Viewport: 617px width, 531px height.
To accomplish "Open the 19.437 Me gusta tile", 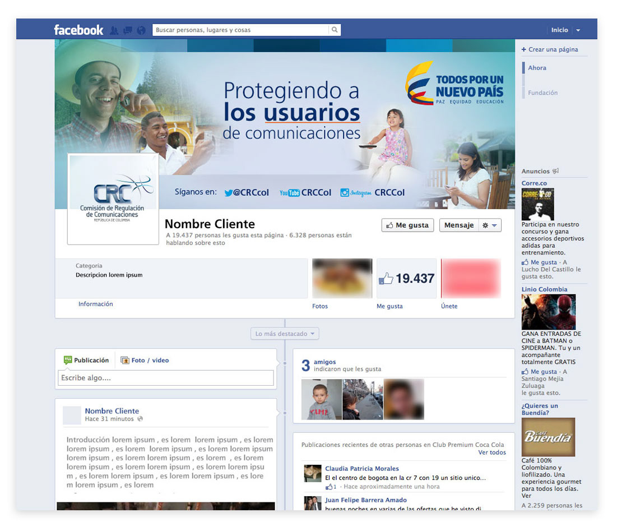I will click(406, 278).
